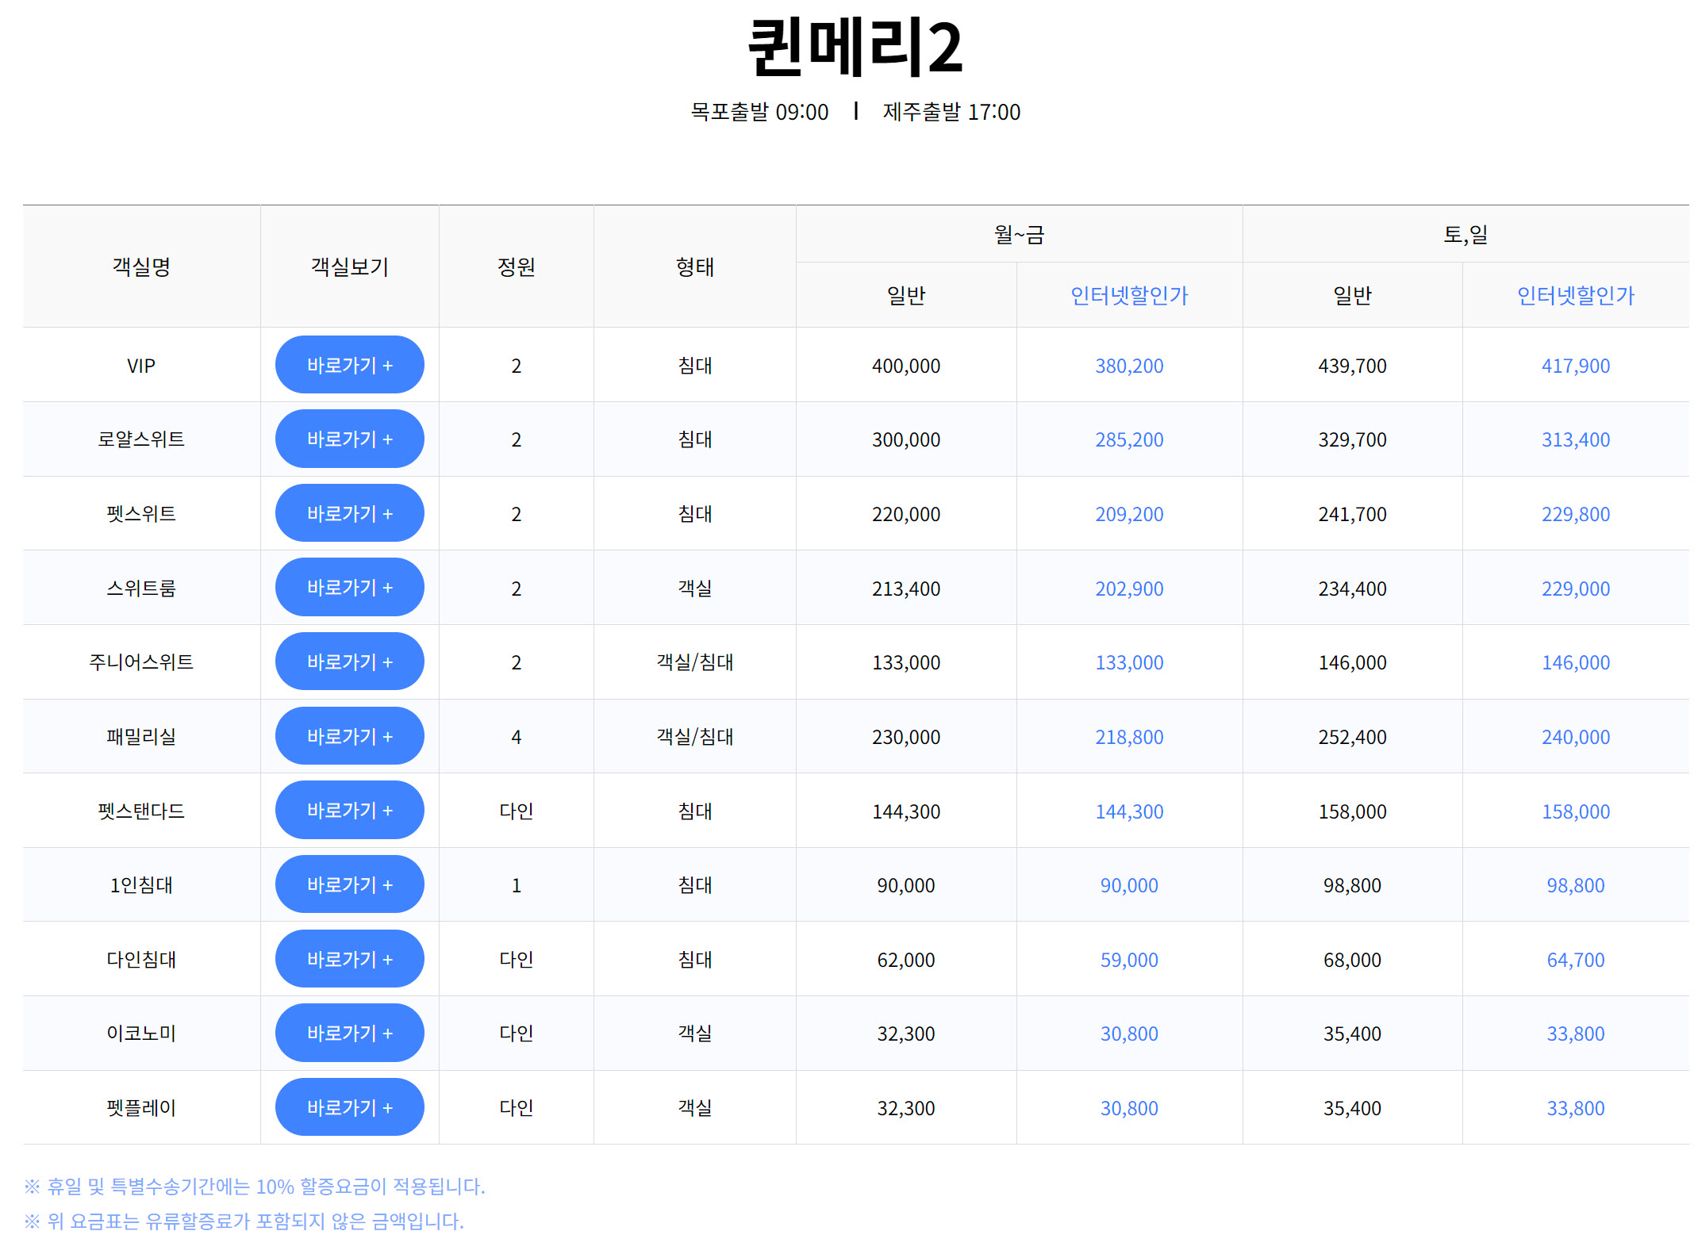Click the 이코노미 room name cell

click(141, 1033)
